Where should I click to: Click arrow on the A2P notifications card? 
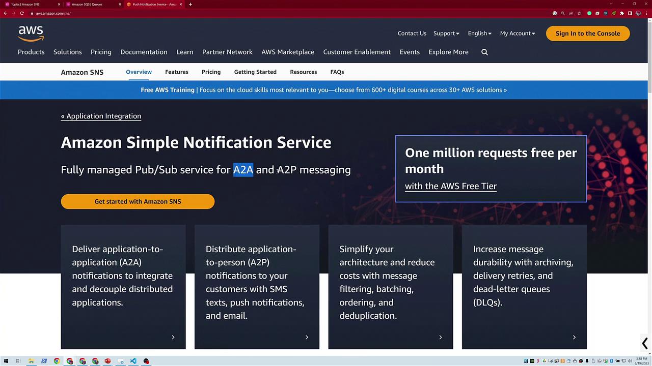coord(307,337)
